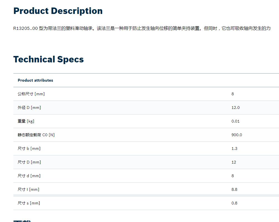Click the static load value 900.0
Screen dimensions: 279x222
coord(237,135)
